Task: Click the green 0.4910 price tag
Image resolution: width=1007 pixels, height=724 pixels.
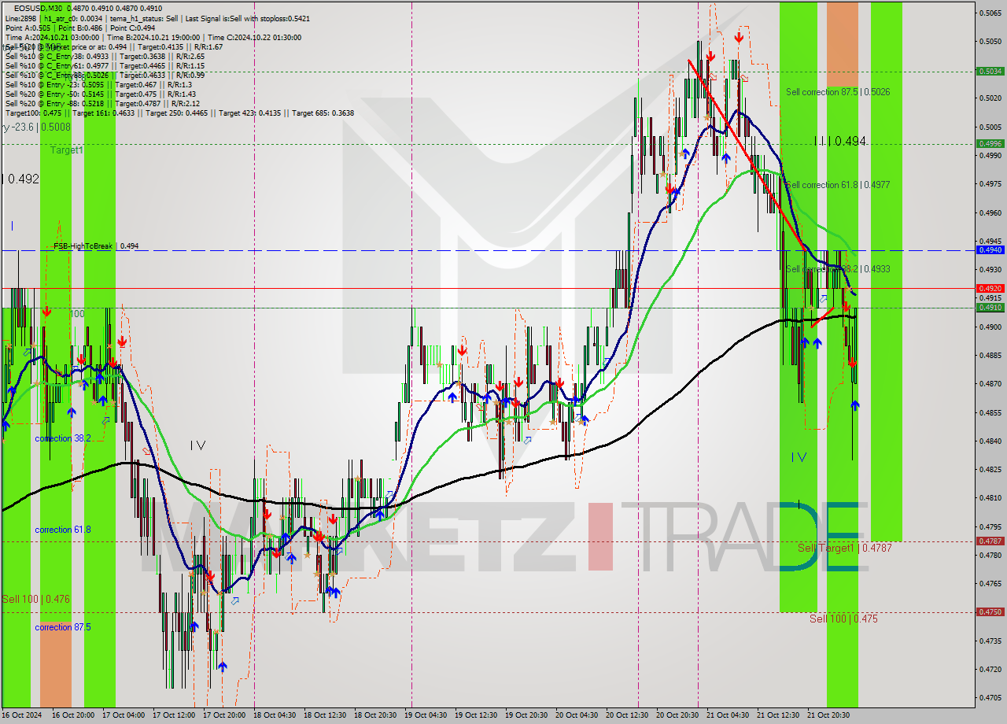Action: (x=990, y=307)
